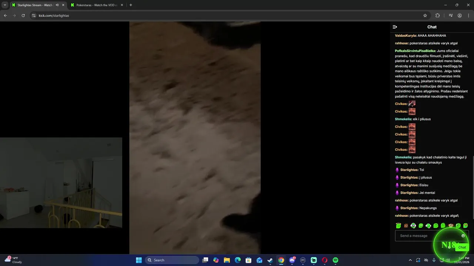Click Starlightas name beside 'Nepakungs'
Viewport: 474px width, 266px height.
click(409, 208)
